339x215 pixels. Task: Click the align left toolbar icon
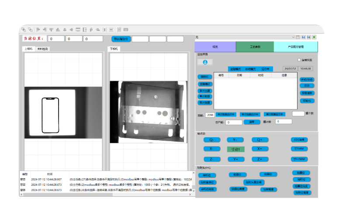click(38, 30)
